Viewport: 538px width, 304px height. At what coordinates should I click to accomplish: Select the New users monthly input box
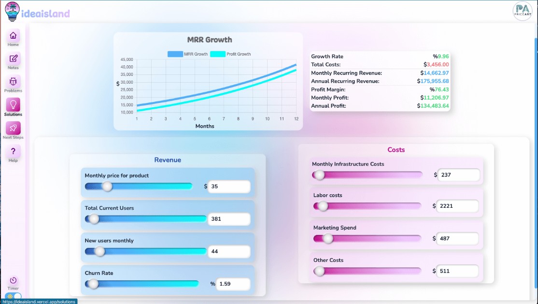[229, 251]
